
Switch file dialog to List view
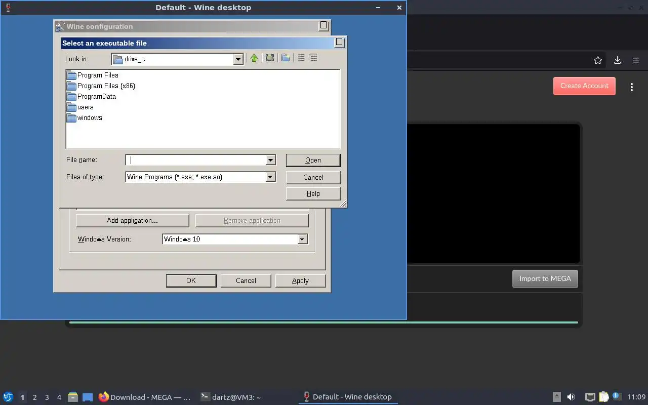(301, 58)
